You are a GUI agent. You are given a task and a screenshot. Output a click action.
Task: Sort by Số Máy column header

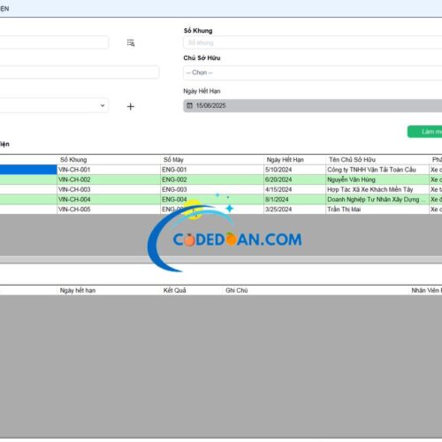212,160
